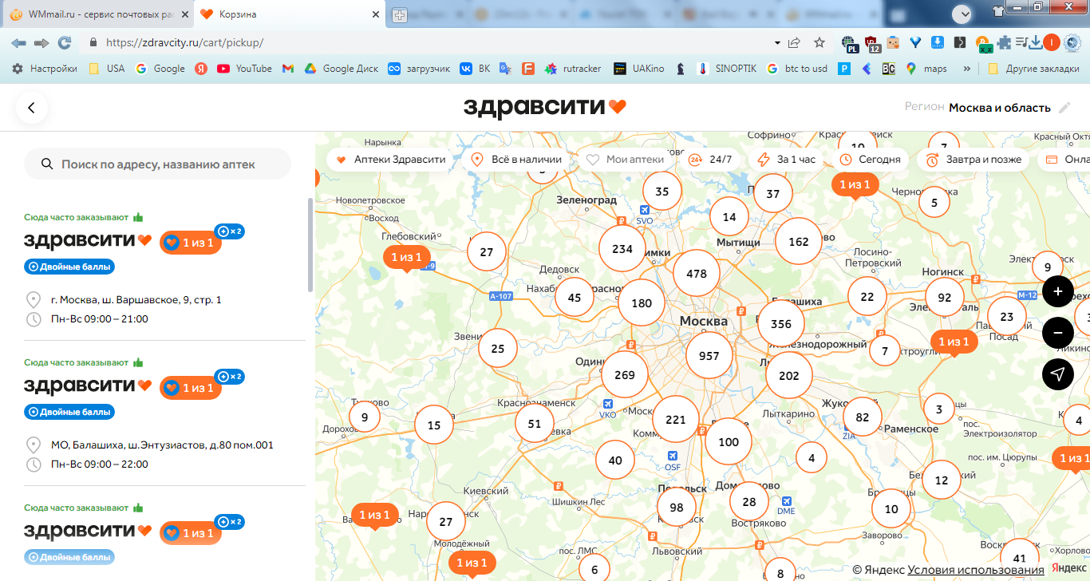This screenshot has height=581, width=1090.
Task: Open the YouTube bookmark
Action: click(244, 69)
